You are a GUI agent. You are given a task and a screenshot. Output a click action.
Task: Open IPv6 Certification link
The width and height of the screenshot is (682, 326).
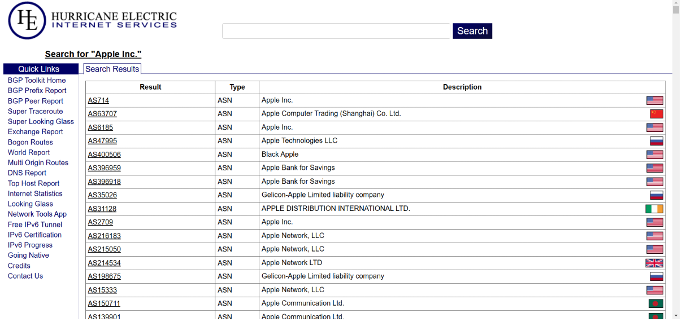pyautogui.click(x=34, y=235)
